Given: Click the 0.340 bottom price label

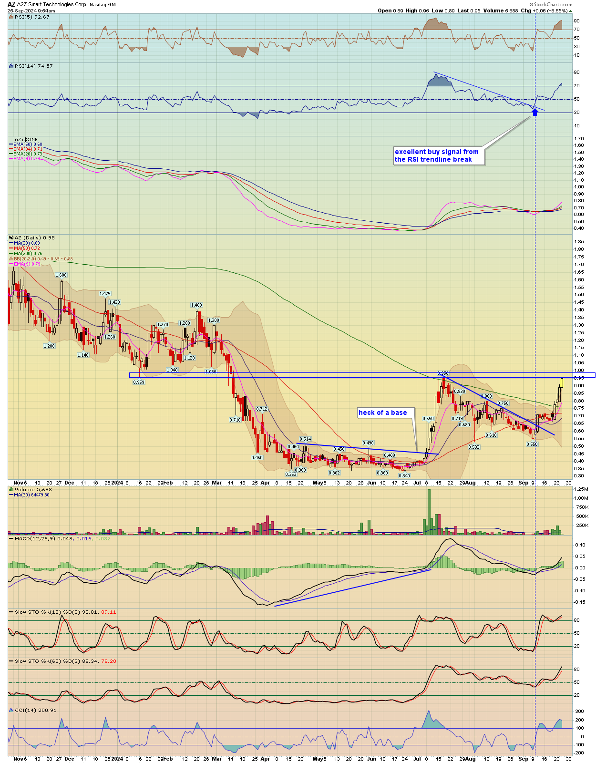Looking at the screenshot, I should coord(404,476).
